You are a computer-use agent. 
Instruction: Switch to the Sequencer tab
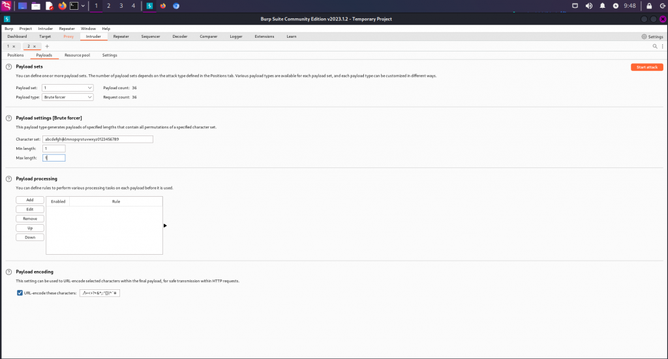tap(151, 36)
